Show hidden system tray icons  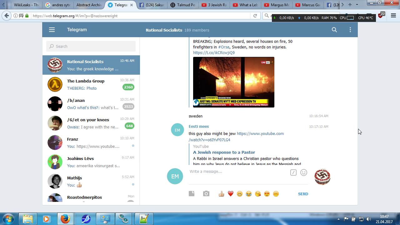[x=339, y=219]
